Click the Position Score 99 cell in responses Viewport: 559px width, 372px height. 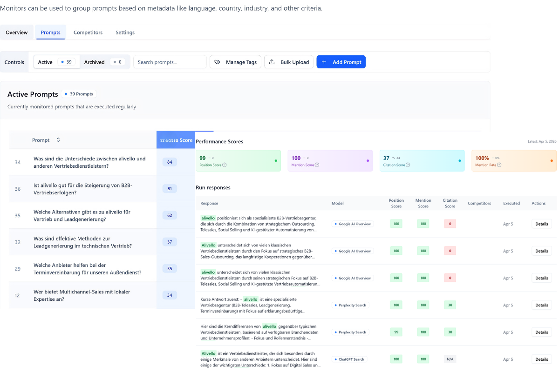click(396, 332)
